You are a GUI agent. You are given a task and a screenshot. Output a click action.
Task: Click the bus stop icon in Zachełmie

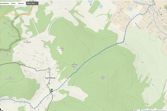(x=50, y=72)
